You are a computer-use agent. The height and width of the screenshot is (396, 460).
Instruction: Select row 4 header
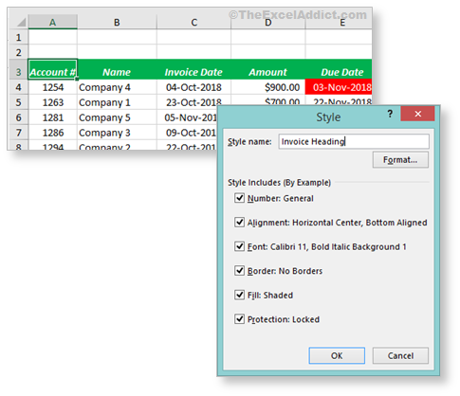click(18, 87)
